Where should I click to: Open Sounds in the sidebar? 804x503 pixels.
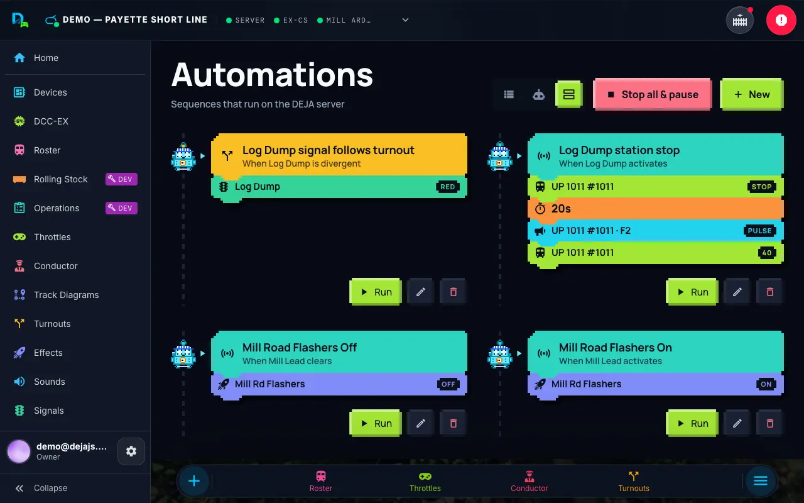pos(75,382)
